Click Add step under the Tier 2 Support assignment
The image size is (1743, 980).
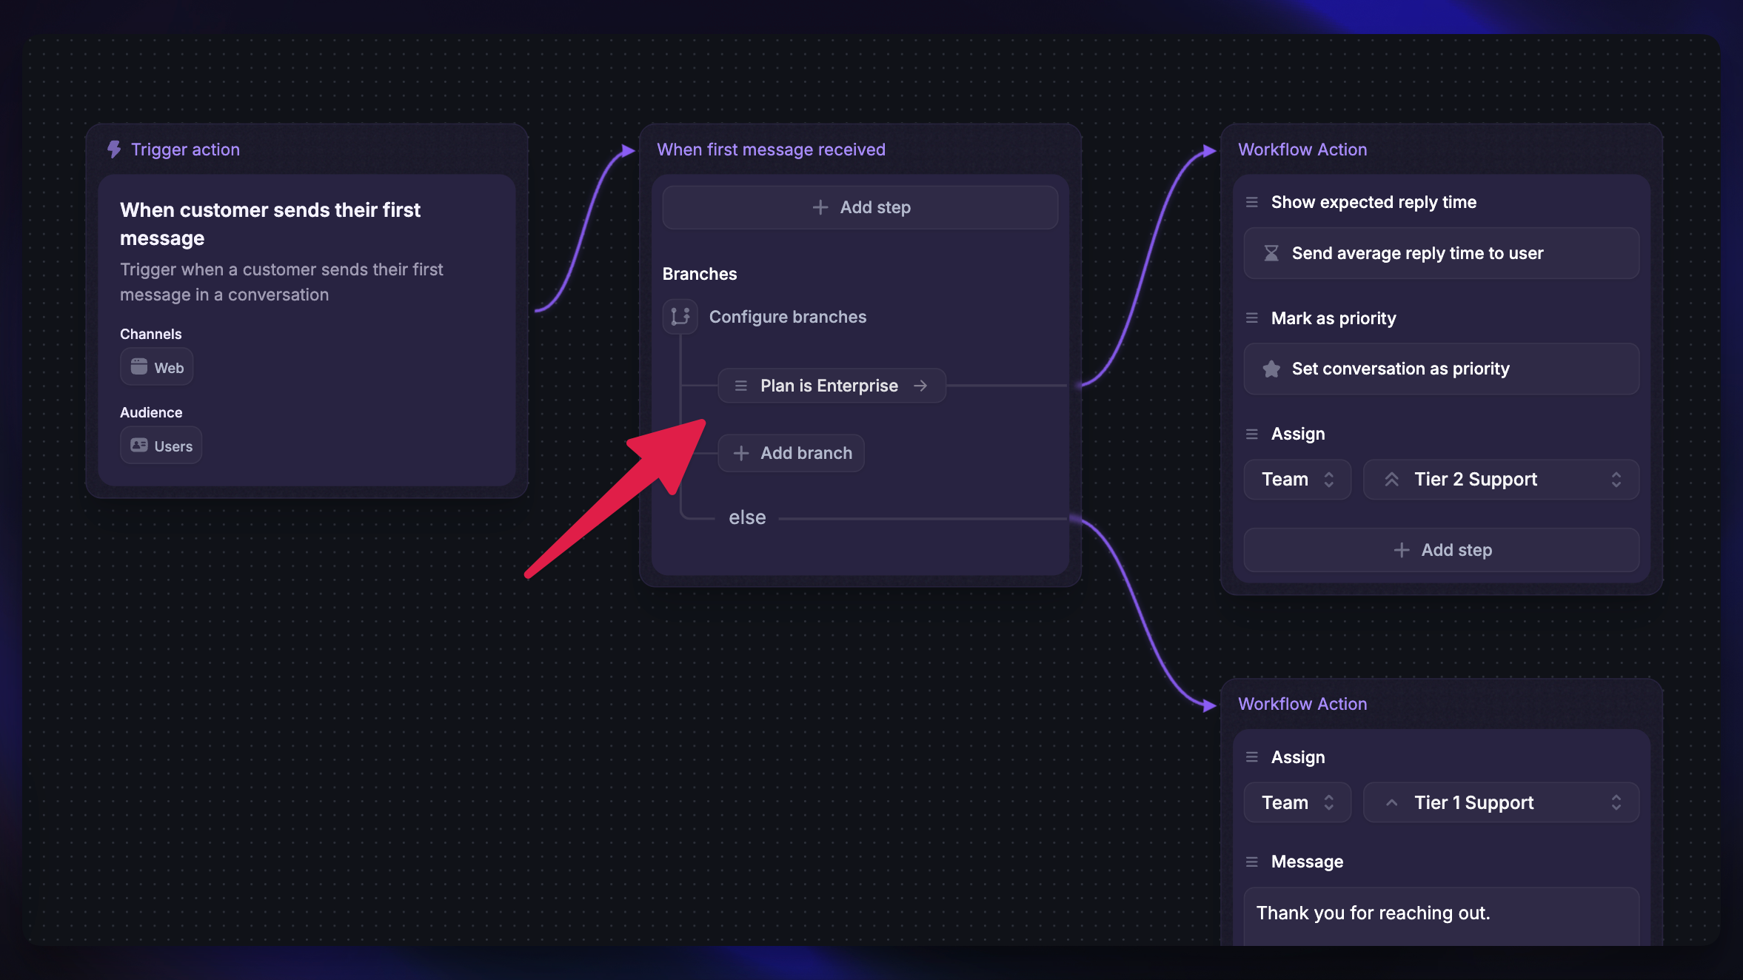(x=1442, y=550)
